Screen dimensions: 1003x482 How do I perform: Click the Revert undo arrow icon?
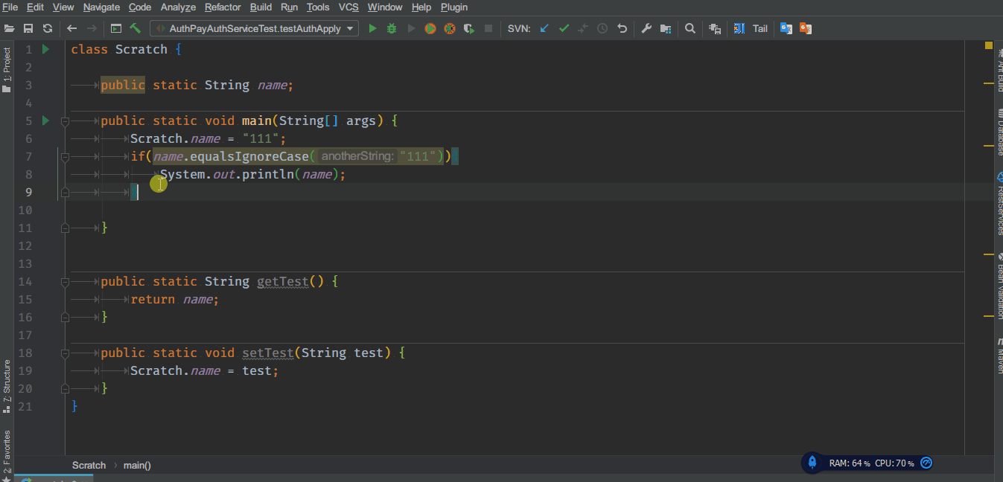coord(622,28)
